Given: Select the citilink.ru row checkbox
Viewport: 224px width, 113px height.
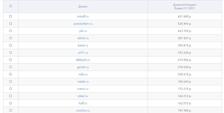Looking at the screenshot, I should point(10,38).
